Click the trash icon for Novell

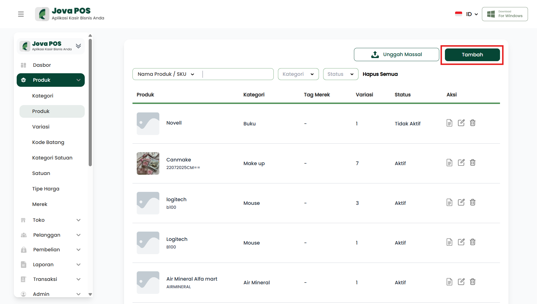click(473, 123)
